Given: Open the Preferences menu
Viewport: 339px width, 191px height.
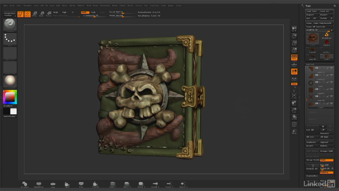Looking at the screenshot, I should click(x=105, y=5).
